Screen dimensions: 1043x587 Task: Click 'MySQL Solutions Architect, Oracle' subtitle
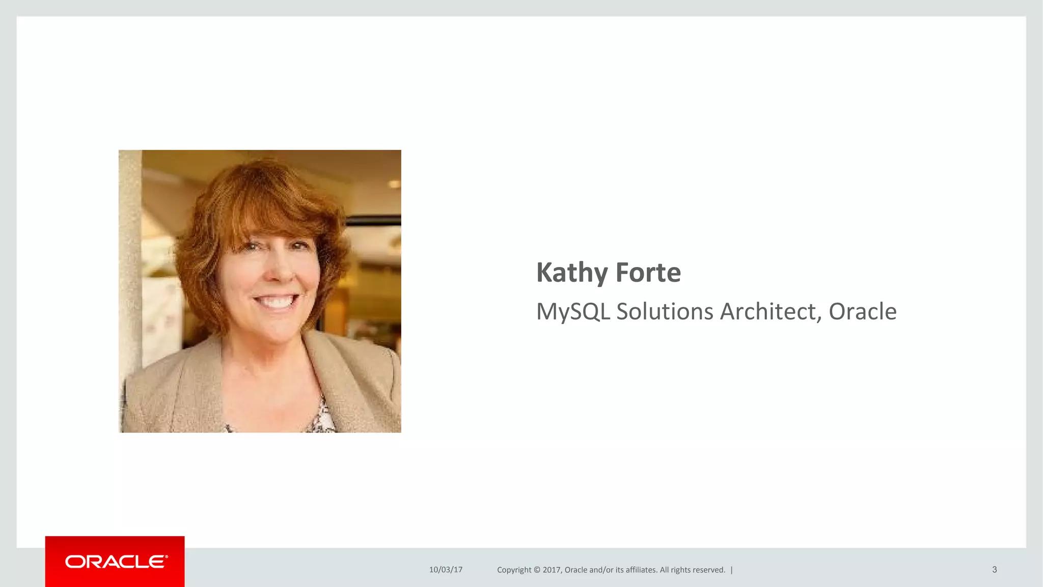(717, 311)
